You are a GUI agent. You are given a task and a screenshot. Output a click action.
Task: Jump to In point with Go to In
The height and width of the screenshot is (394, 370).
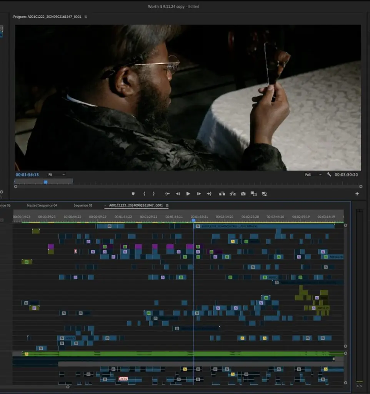(167, 194)
